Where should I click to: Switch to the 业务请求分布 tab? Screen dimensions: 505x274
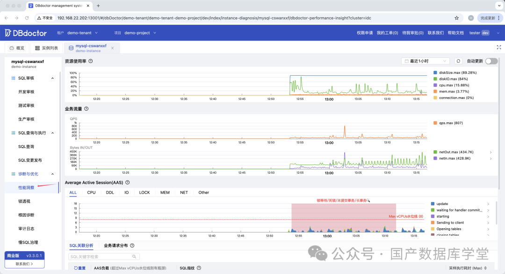(x=115, y=246)
